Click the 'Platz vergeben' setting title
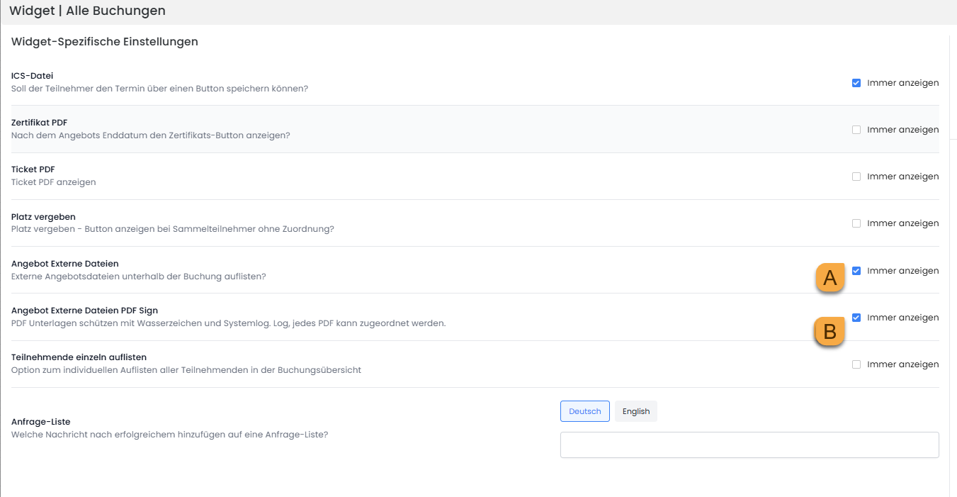This screenshot has height=497, width=957. click(x=43, y=216)
